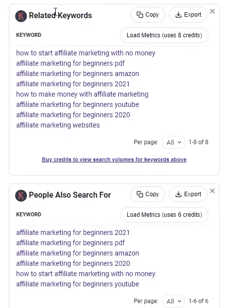Open the 'affiliate marketing websites' keyword
225x308 pixels.
coord(58,125)
